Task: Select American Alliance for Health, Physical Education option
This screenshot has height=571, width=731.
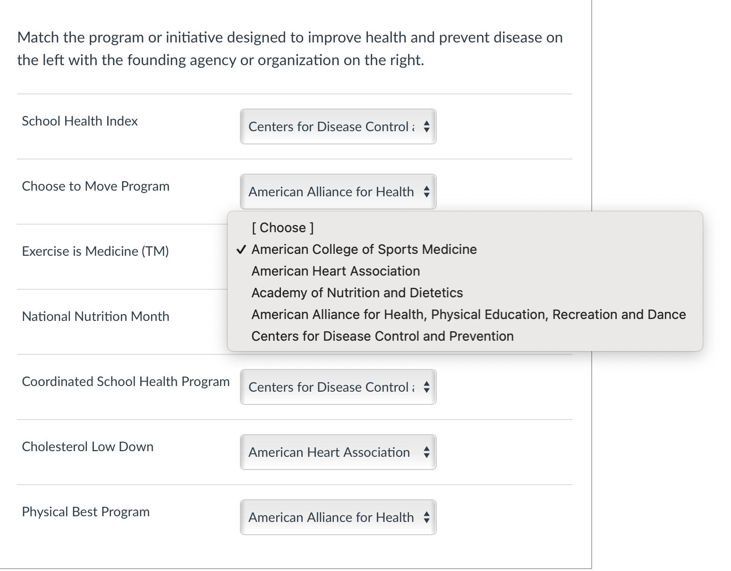Action: coord(468,314)
